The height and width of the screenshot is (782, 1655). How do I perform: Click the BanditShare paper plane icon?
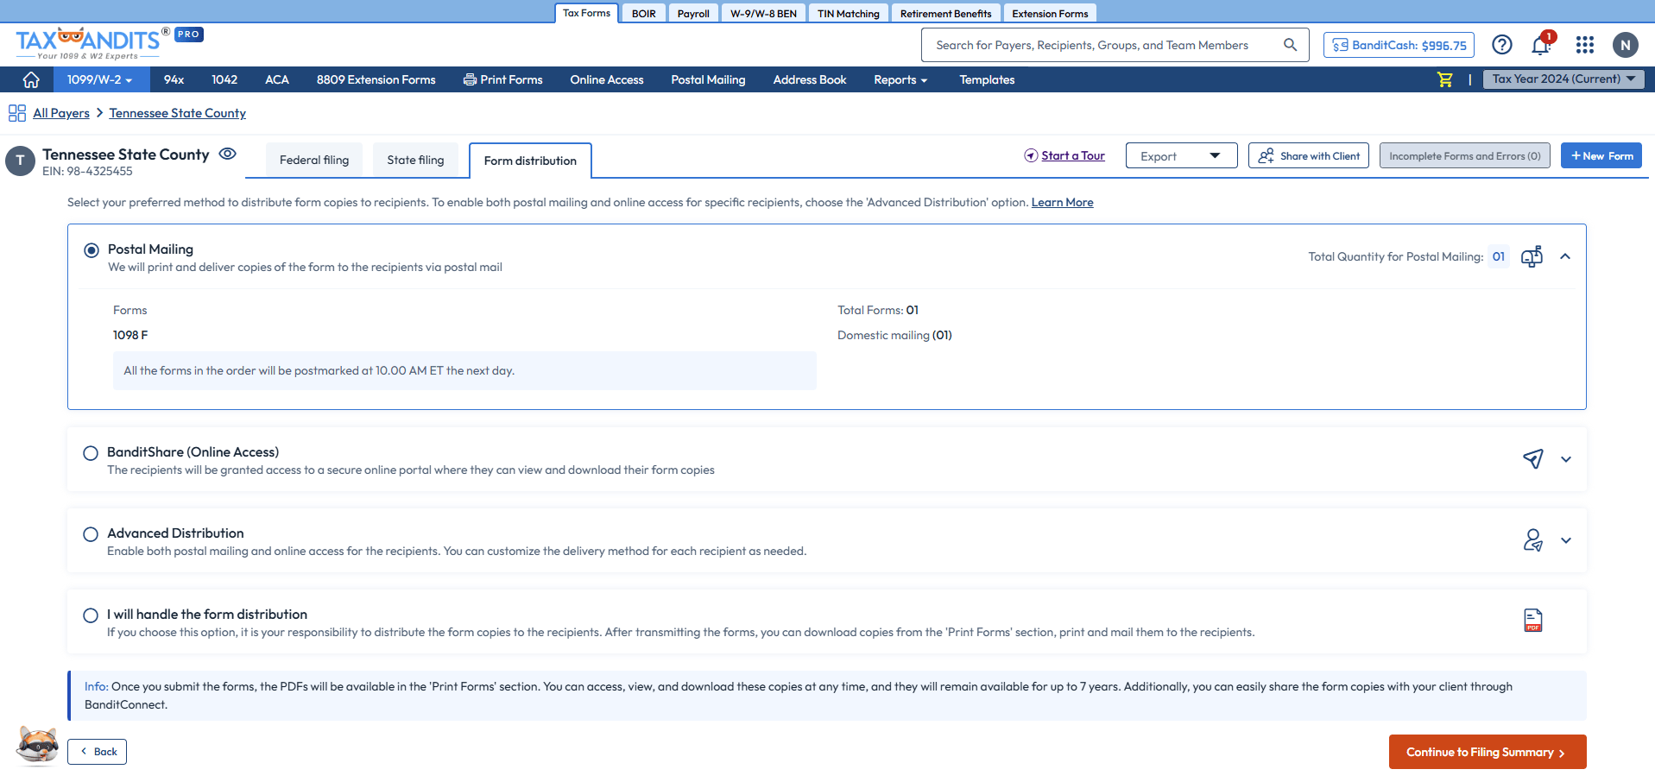click(x=1533, y=459)
